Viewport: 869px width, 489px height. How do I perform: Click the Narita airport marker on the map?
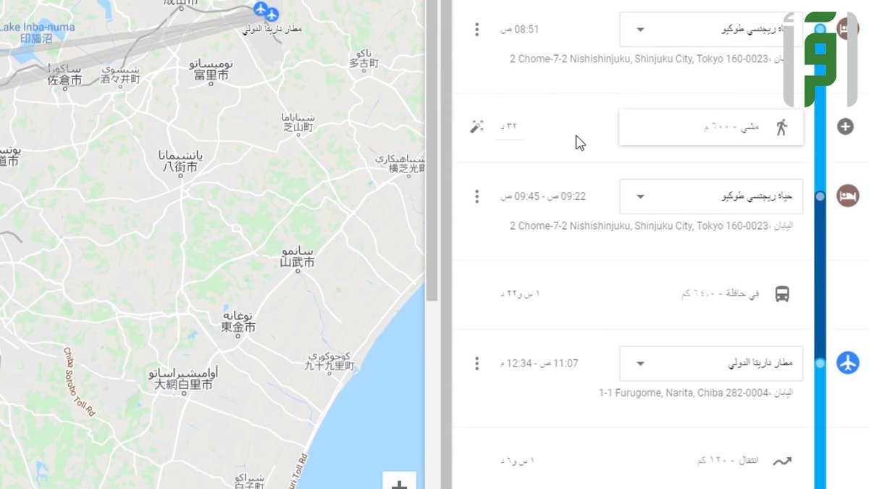pyautogui.click(x=266, y=11)
